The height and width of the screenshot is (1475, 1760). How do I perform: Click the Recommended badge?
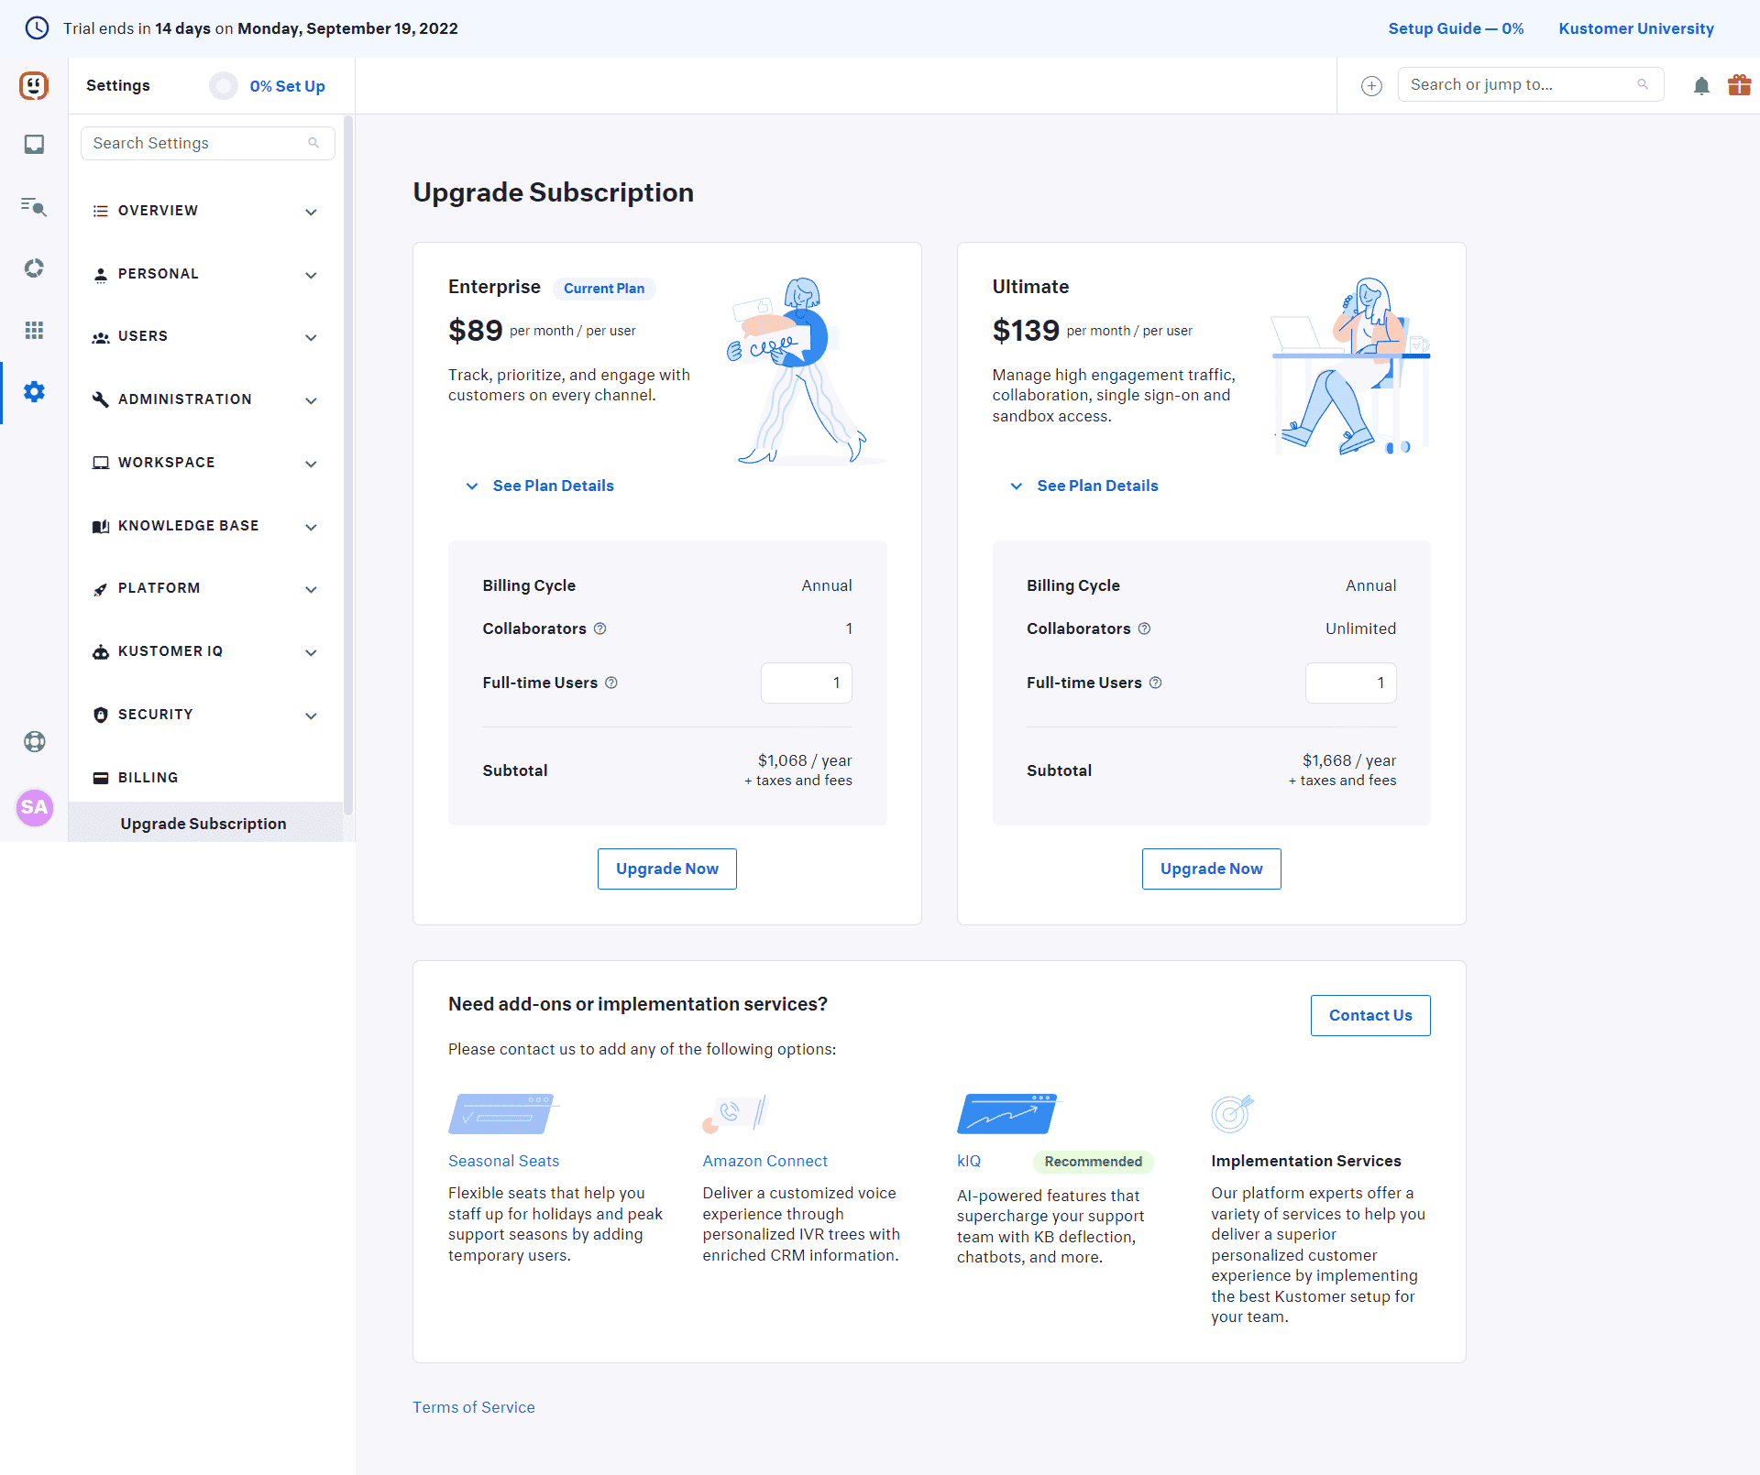click(1094, 1162)
